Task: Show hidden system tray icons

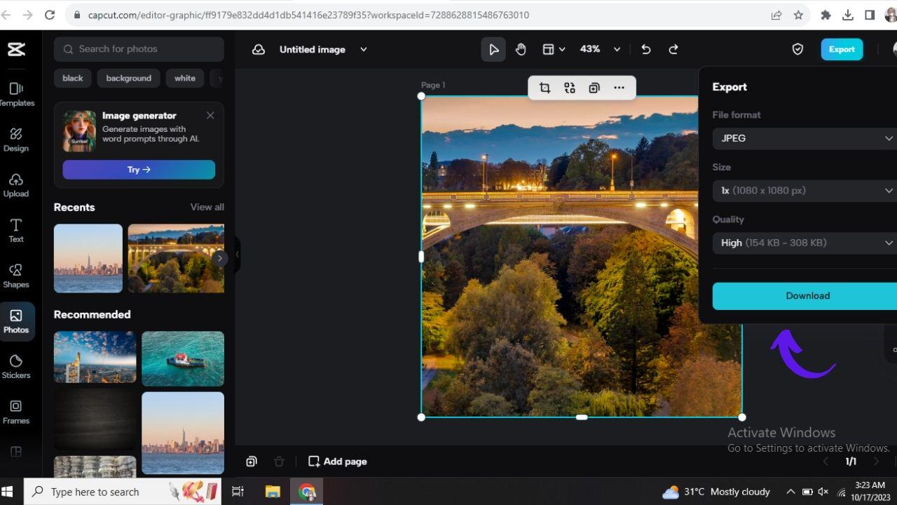Action: pos(790,492)
